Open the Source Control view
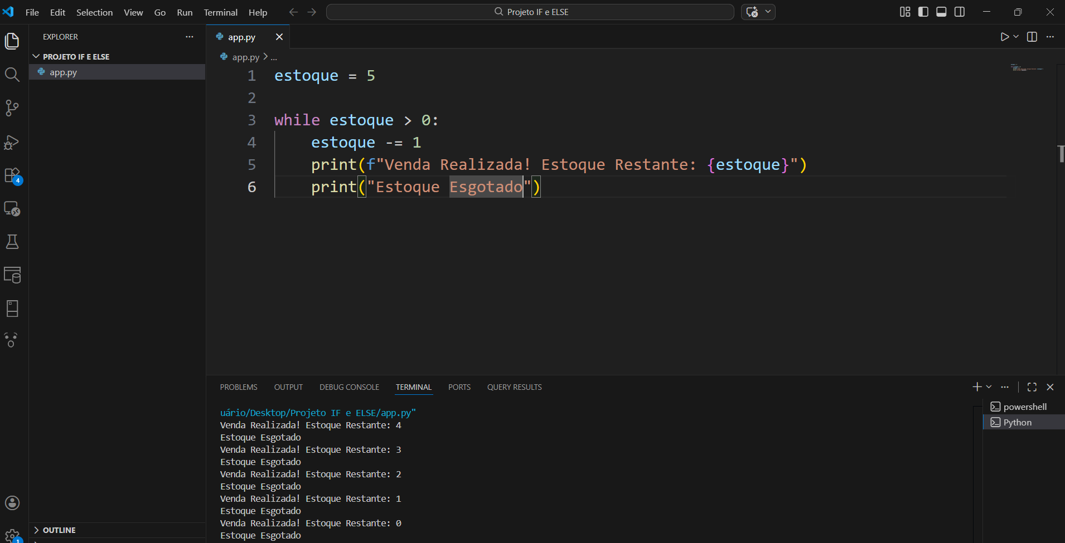The width and height of the screenshot is (1065, 543). pyautogui.click(x=12, y=108)
